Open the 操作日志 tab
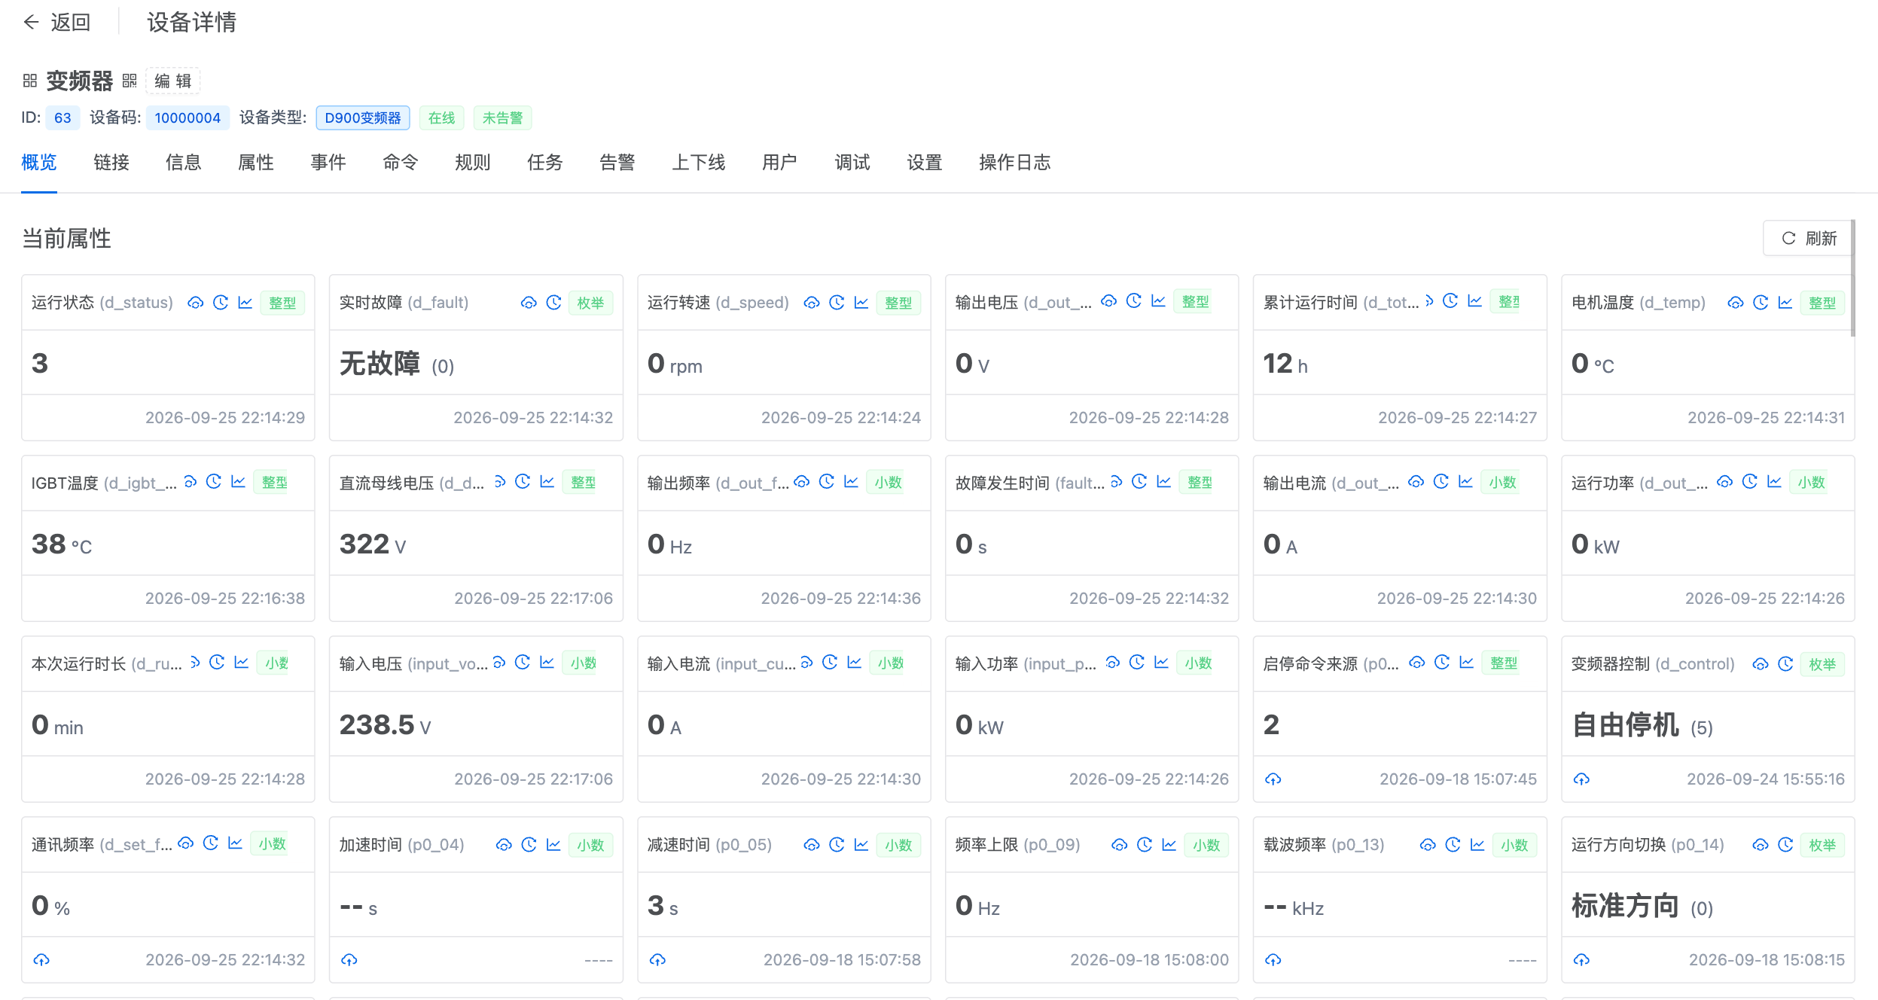Image resolution: width=1878 pixels, height=1000 pixels. tap(1015, 163)
